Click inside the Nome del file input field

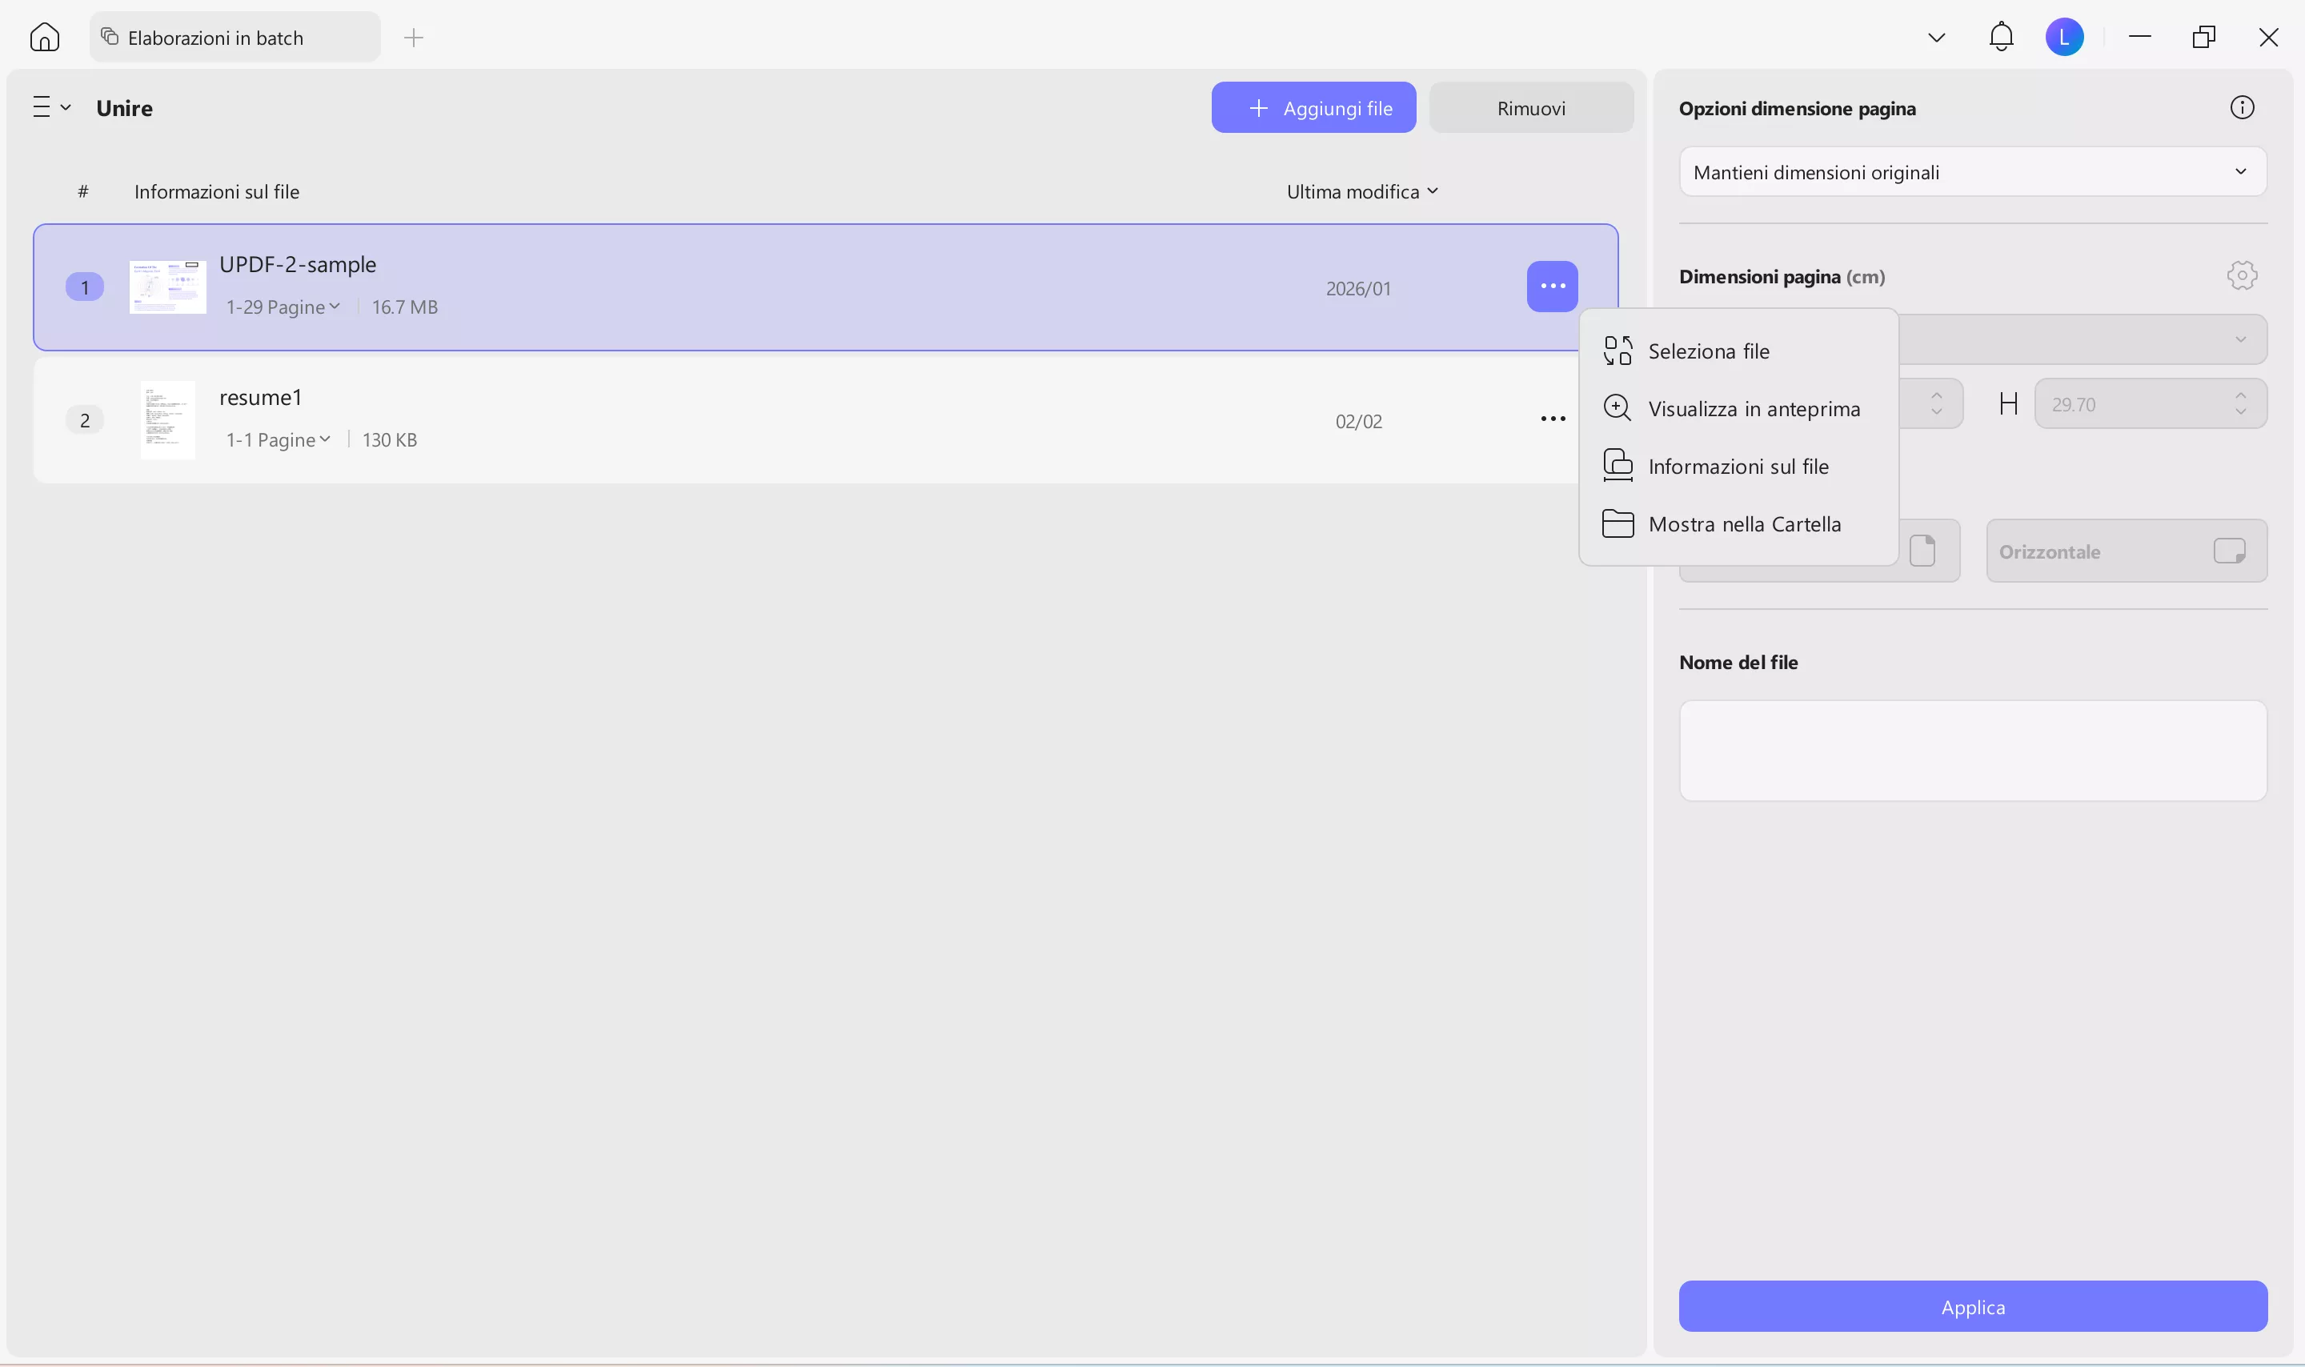click(x=1971, y=750)
